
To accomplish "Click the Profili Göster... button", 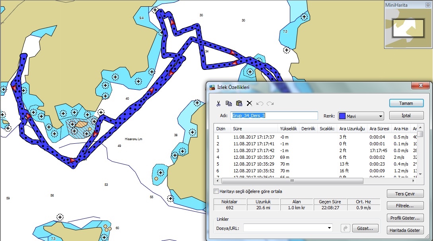I will [x=405, y=218].
